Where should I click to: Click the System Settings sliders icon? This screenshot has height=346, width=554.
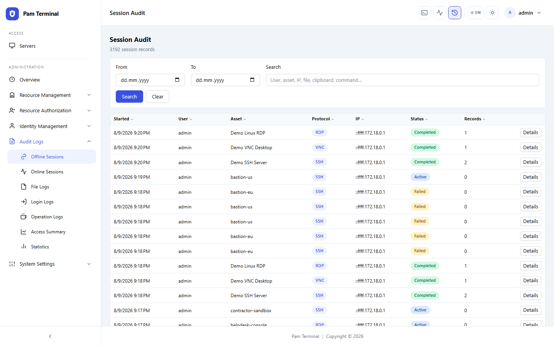12,264
